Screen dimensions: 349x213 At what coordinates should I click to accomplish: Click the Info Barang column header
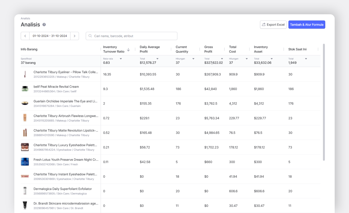point(29,49)
